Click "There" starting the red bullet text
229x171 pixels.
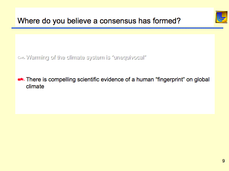tap(33, 79)
